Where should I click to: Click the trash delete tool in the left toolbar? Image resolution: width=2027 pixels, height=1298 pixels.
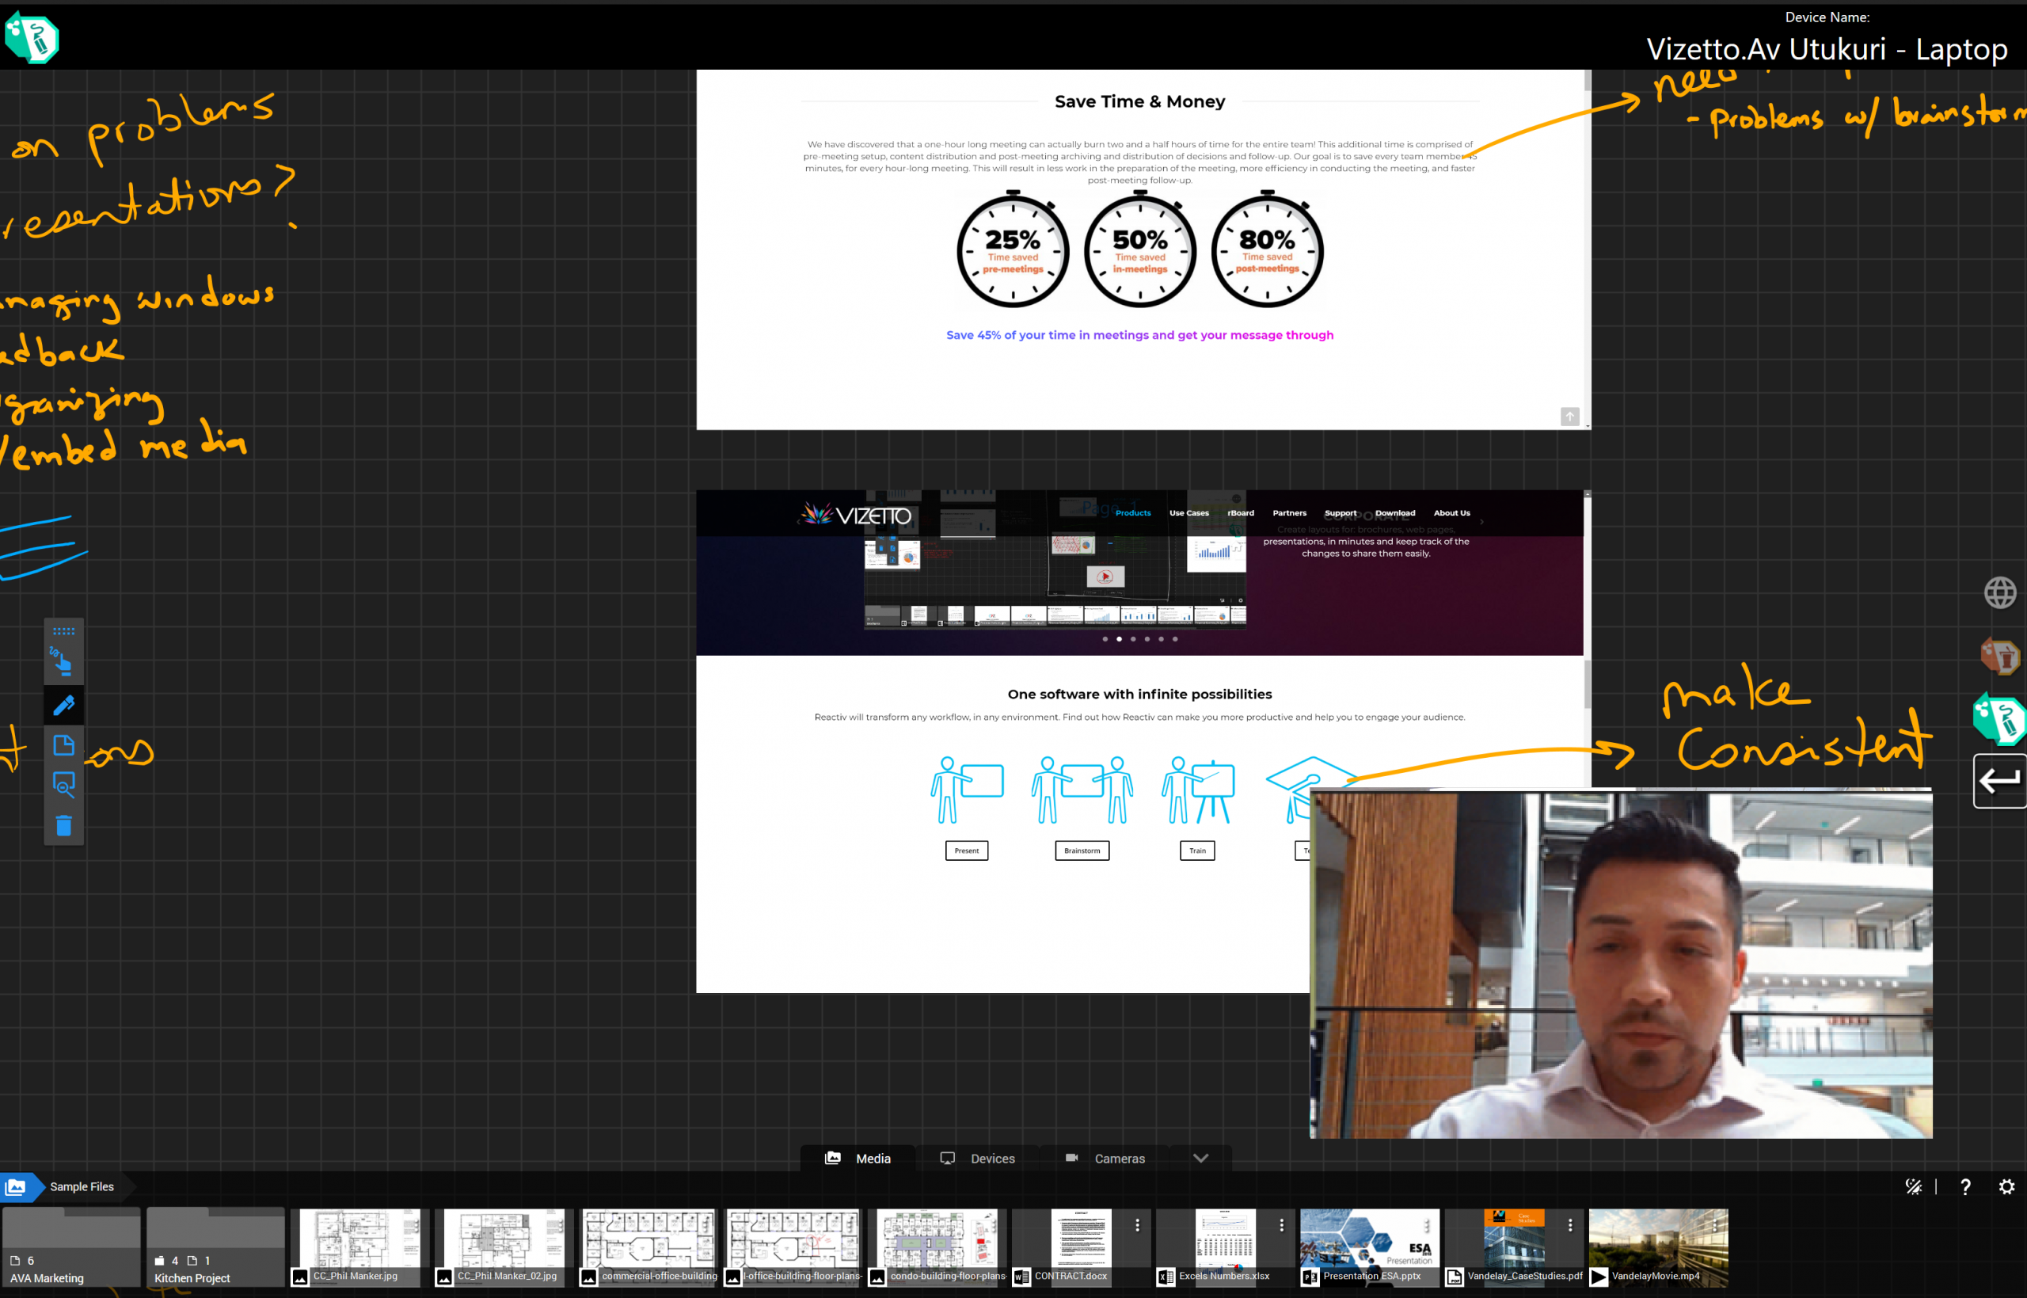tap(64, 825)
